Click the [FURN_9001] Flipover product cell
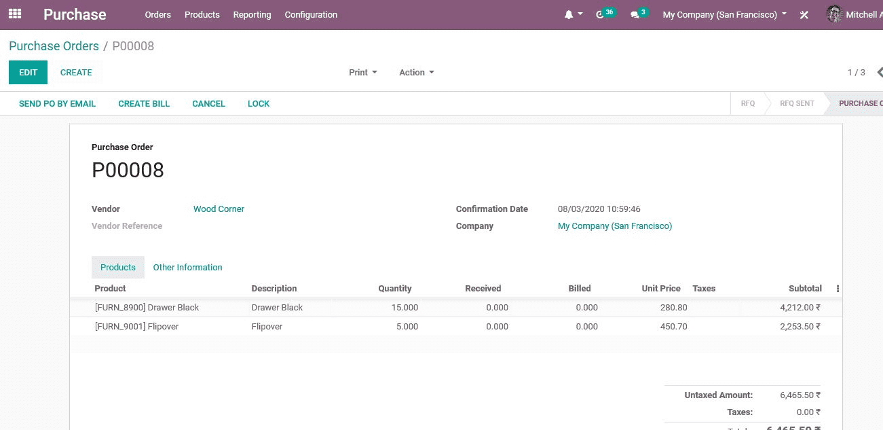The height and width of the screenshot is (430, 883). coord(137,327)
